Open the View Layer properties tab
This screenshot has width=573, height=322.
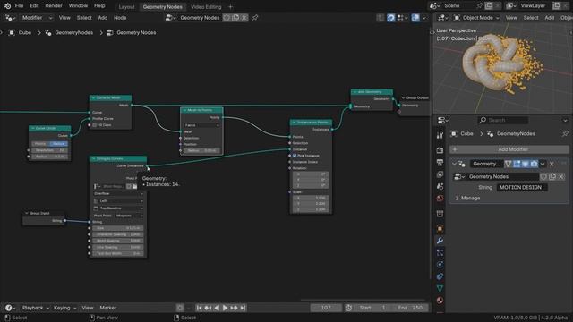(x=440, y=174)
